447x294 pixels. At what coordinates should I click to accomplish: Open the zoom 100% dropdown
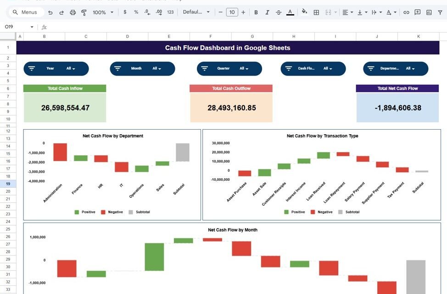click(102, 12)
